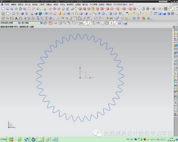Open the HB_MOULD M6.6 menu
178x142 pixels.
pyautogui.click(x=118, y=4)
